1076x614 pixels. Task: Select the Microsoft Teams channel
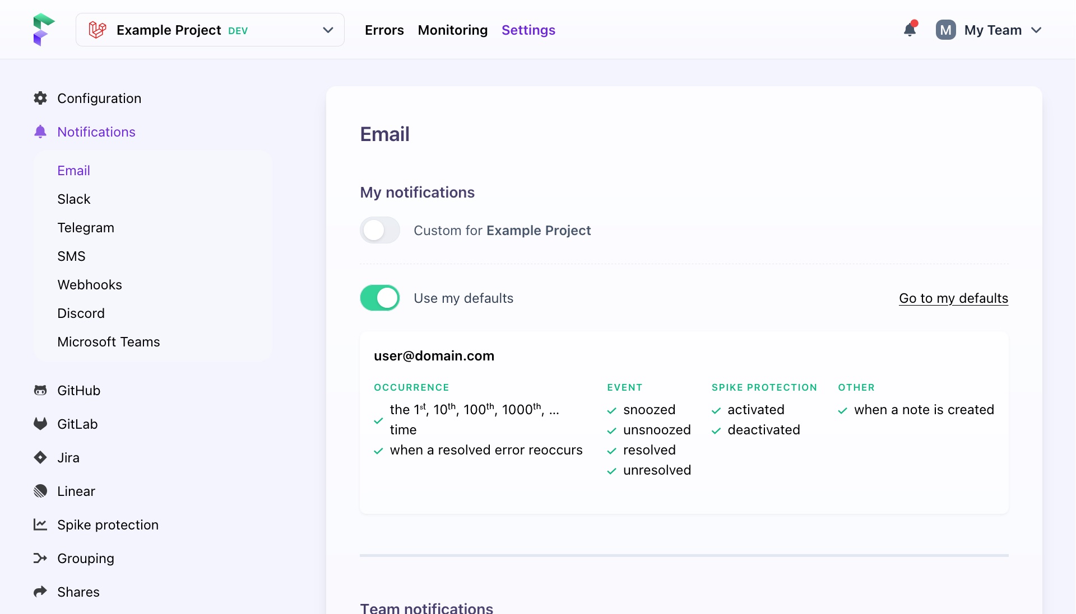108,341
